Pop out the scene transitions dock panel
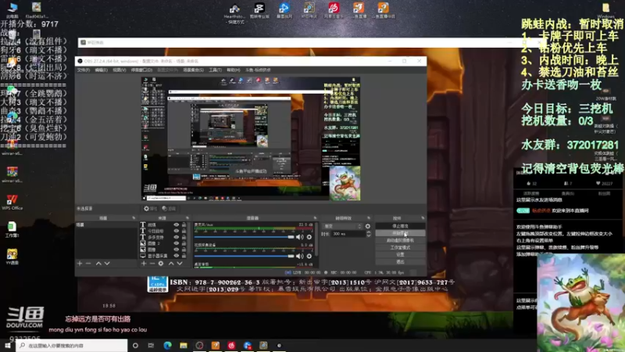This screenshot has width=625, height=352. coord(369,218)
